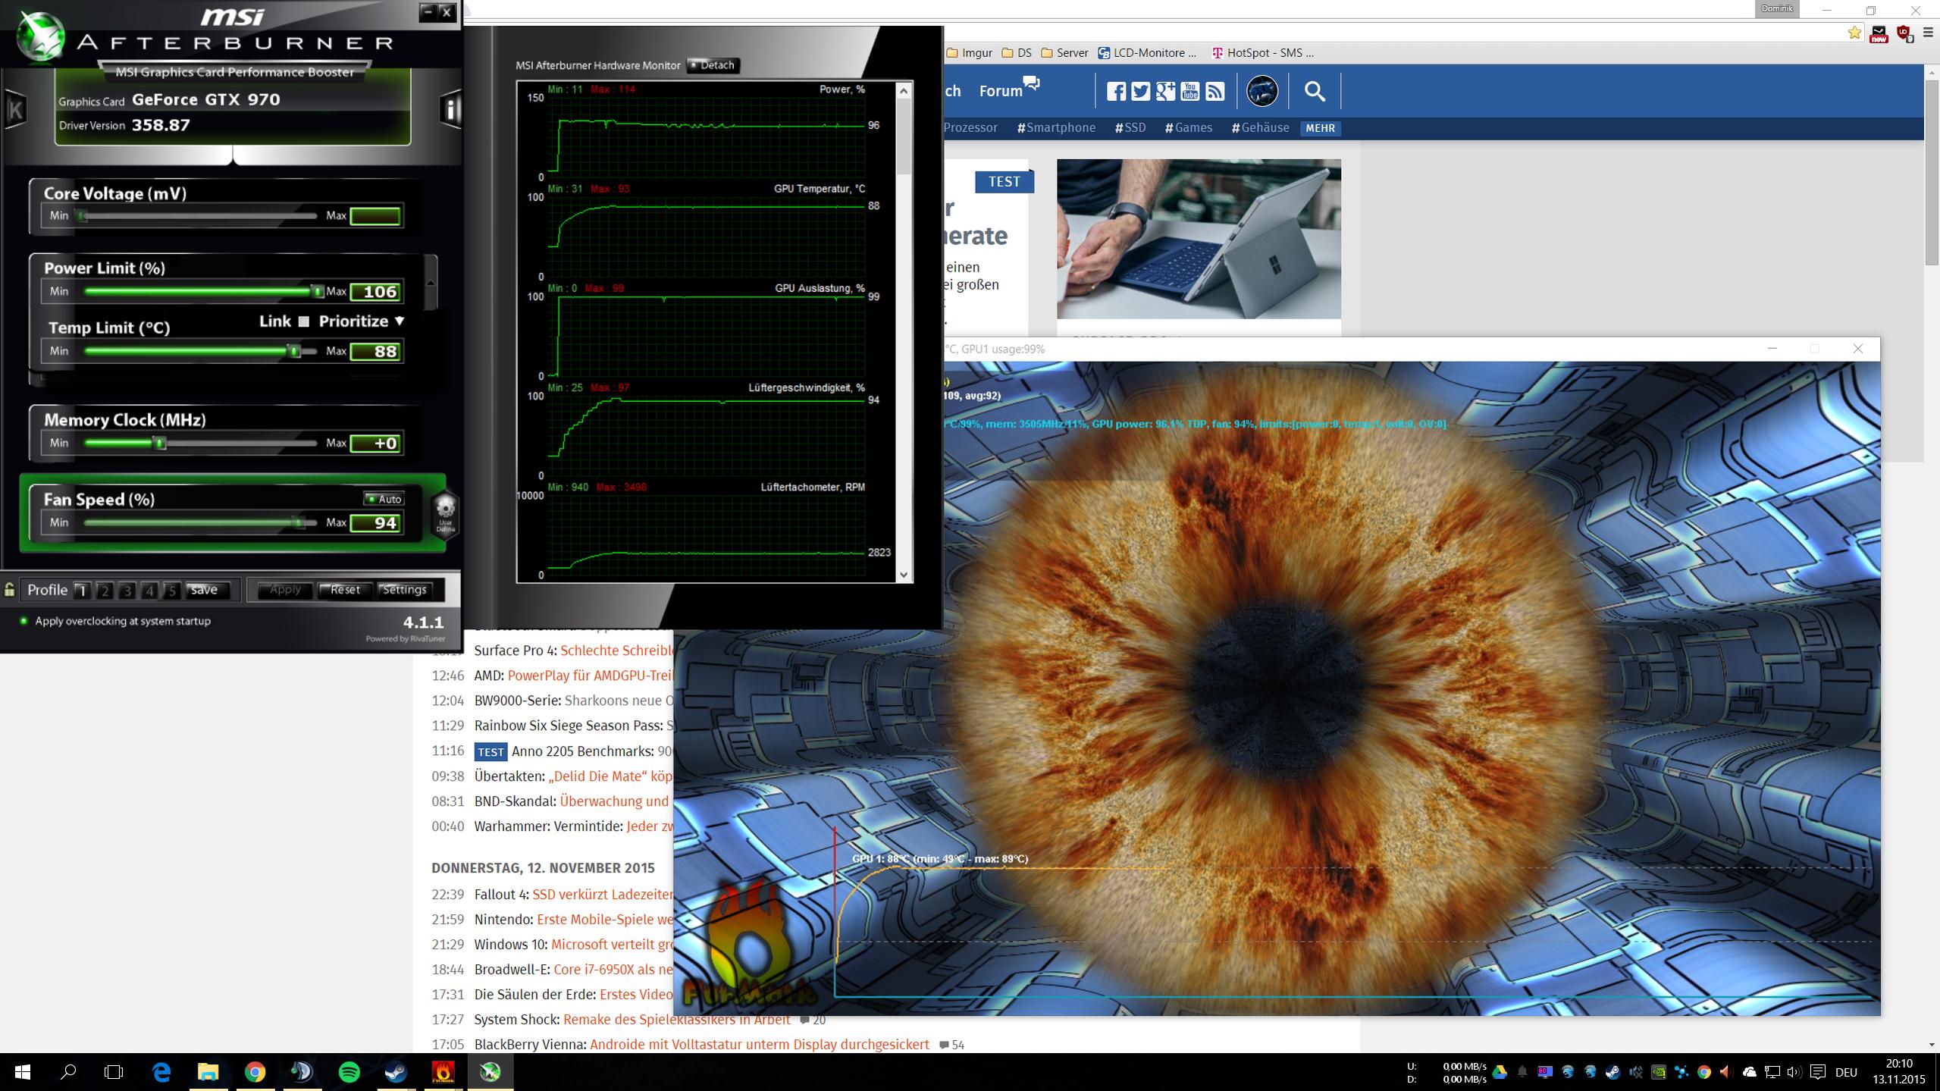Select profile slot 5
The height and width of the screenshot is (1091, 1940).
click(172, 590)
